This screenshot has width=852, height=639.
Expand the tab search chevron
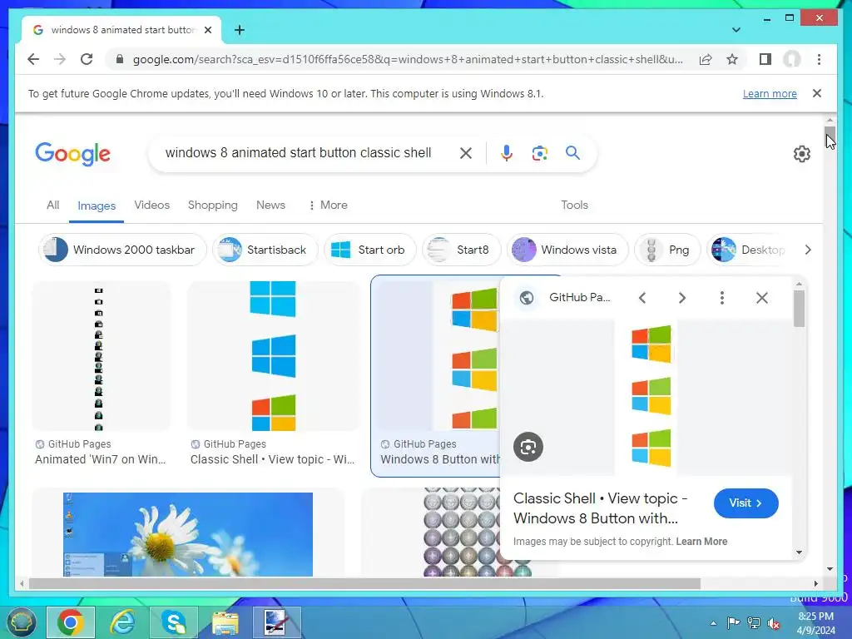pos(736,30)
